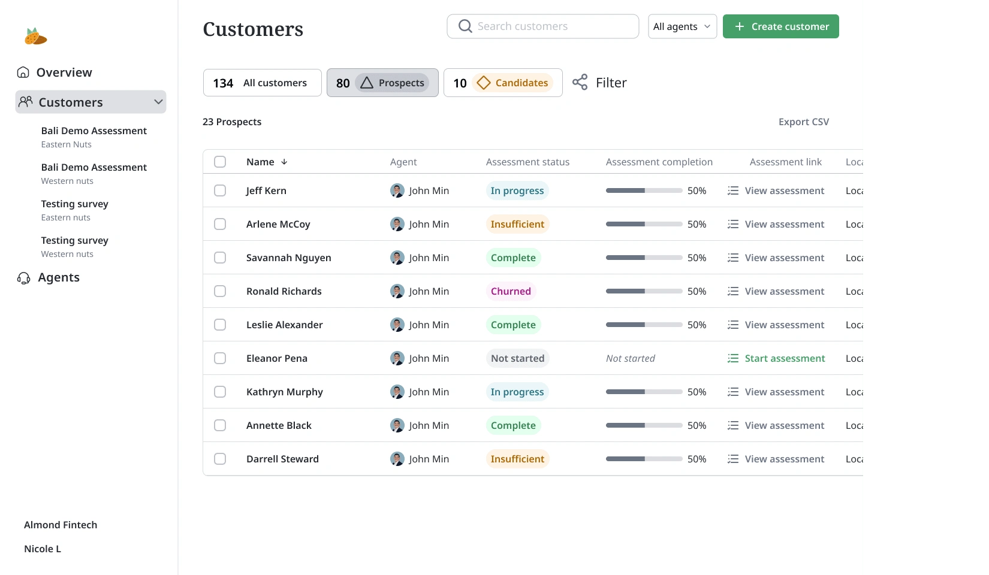The width and height of the screenshot is (989, 575).
Task: Focus the Search customers input field
Action: [542, 26]
